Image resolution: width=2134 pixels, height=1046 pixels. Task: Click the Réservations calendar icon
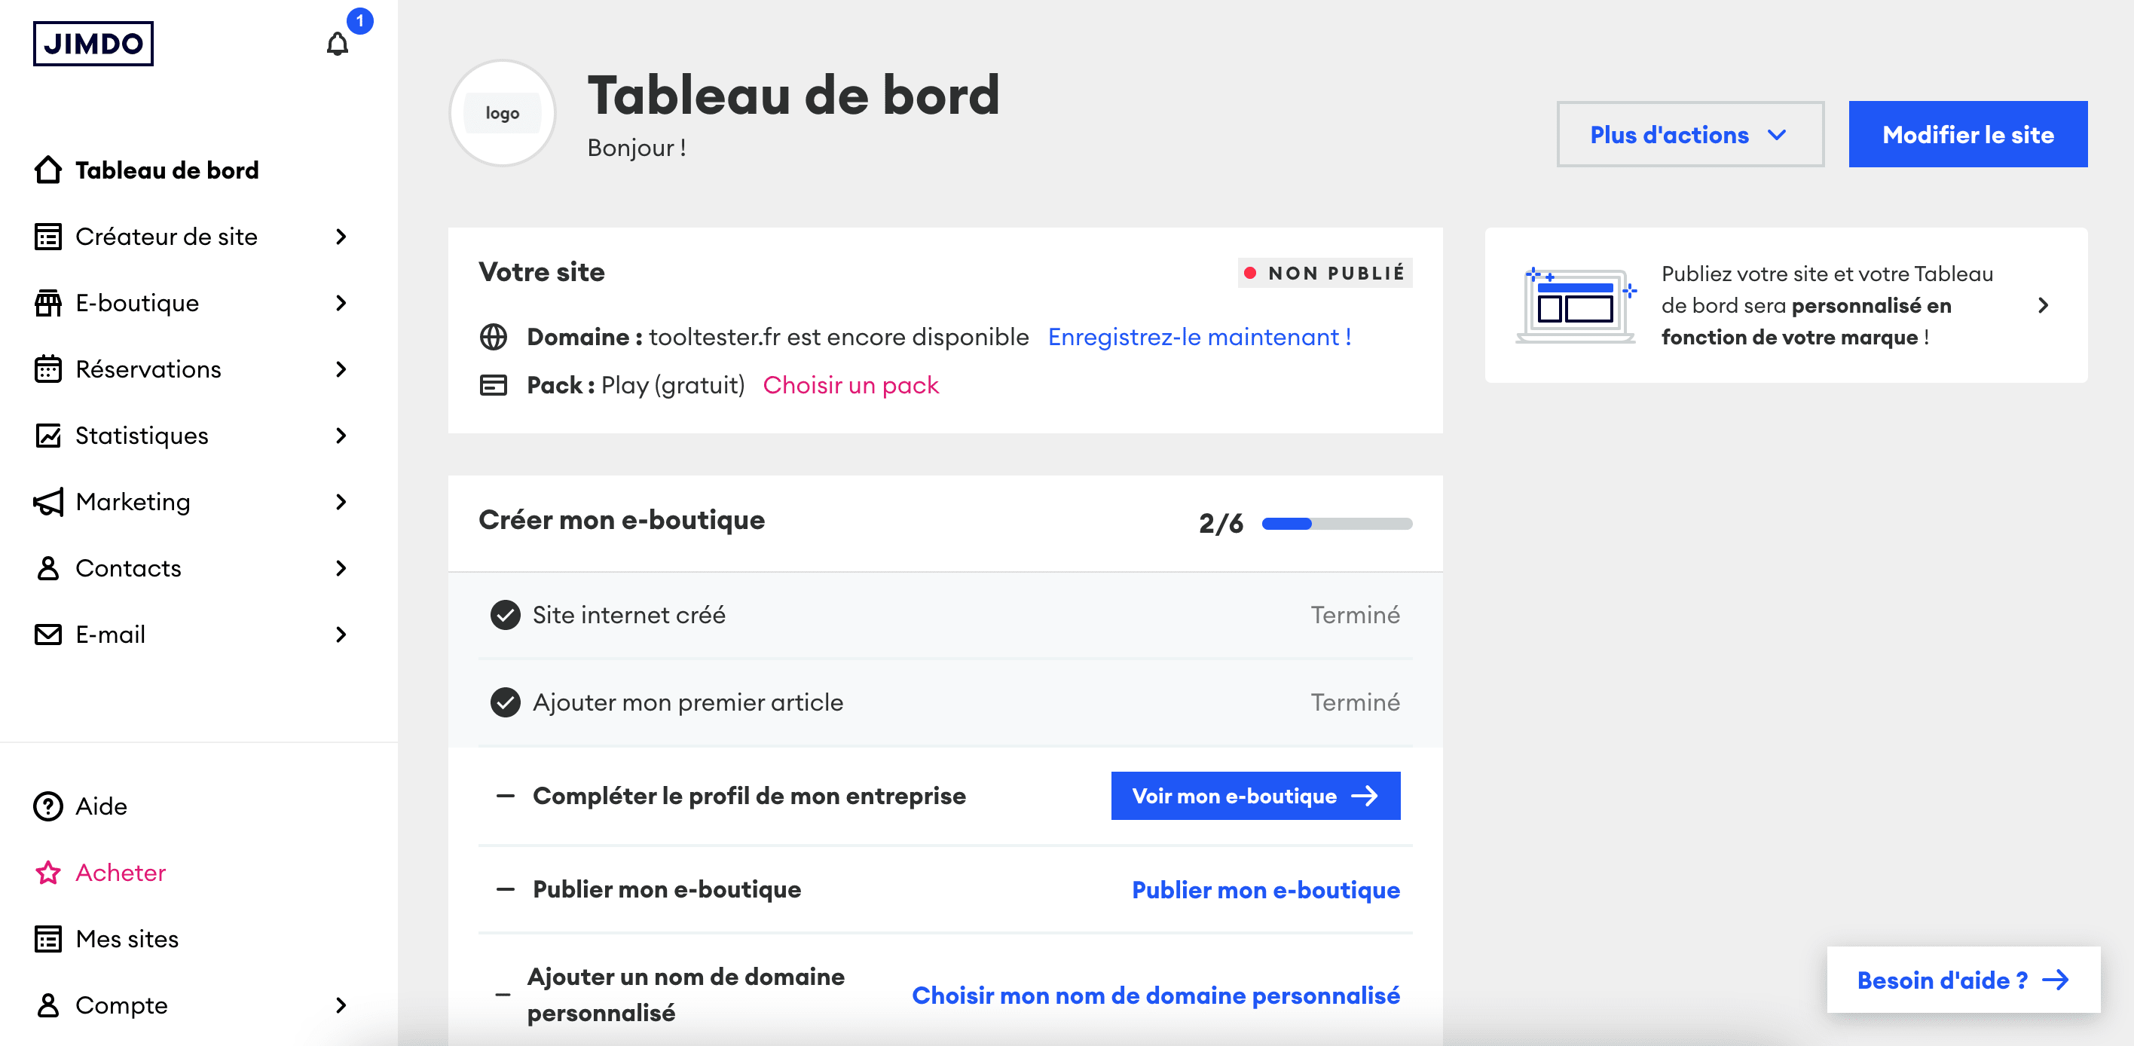click(x=48, y=369)
